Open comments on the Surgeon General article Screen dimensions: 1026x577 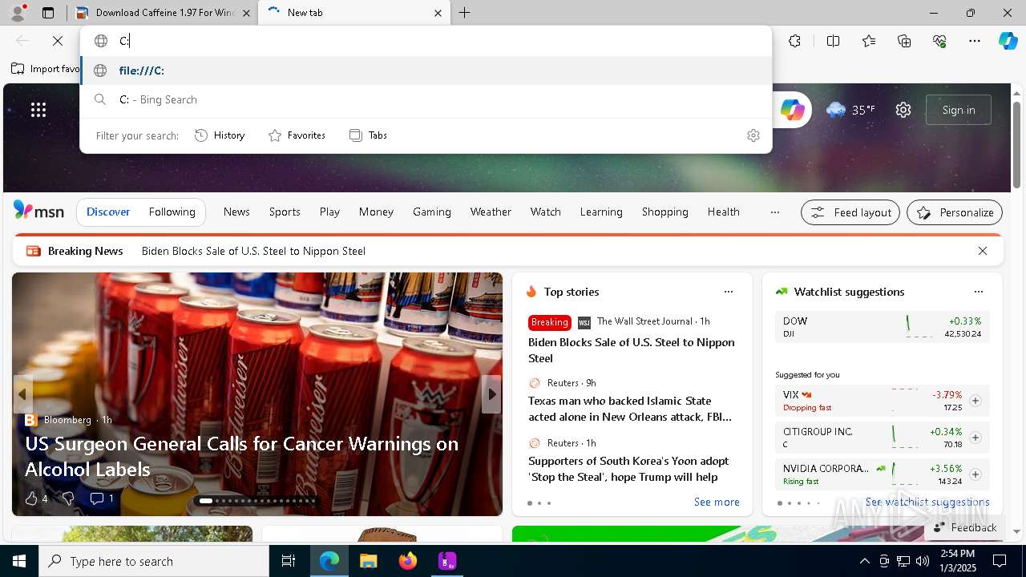101,498
